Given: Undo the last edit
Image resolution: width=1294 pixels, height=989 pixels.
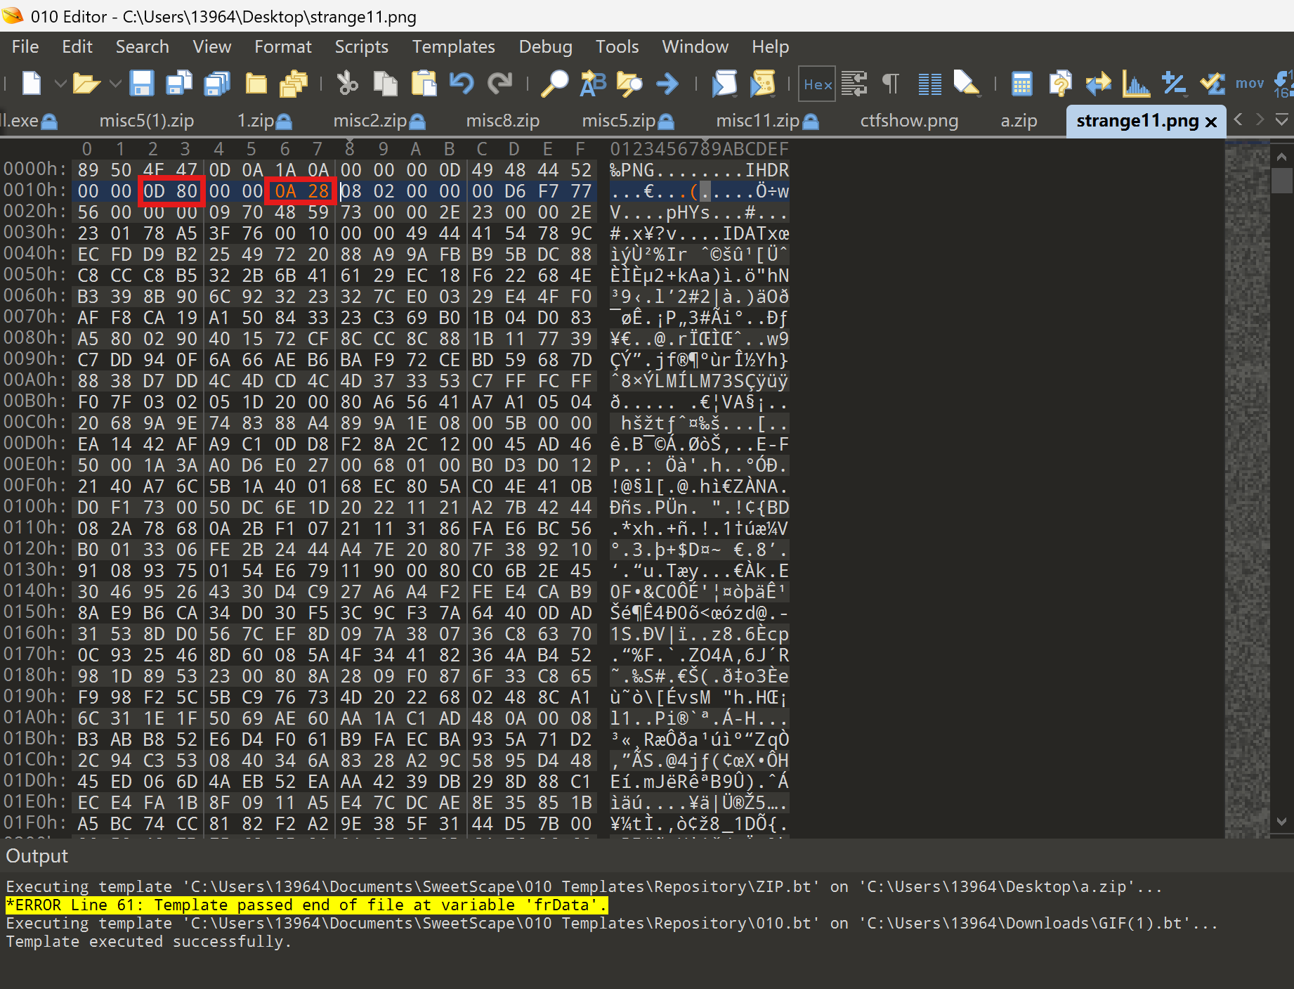Looking at the screenshot, I should click(x=462, y=84).
